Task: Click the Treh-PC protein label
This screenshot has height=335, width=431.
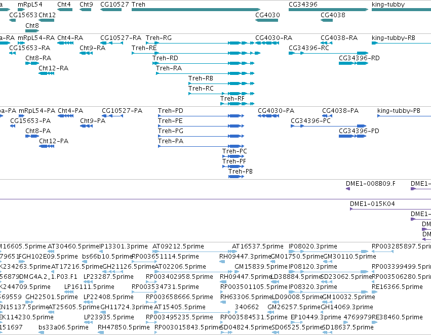Action: [x=234, y=151]
